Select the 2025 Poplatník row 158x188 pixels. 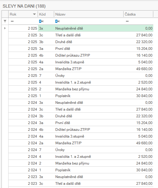pyautogui.click(x=81, y=96)
